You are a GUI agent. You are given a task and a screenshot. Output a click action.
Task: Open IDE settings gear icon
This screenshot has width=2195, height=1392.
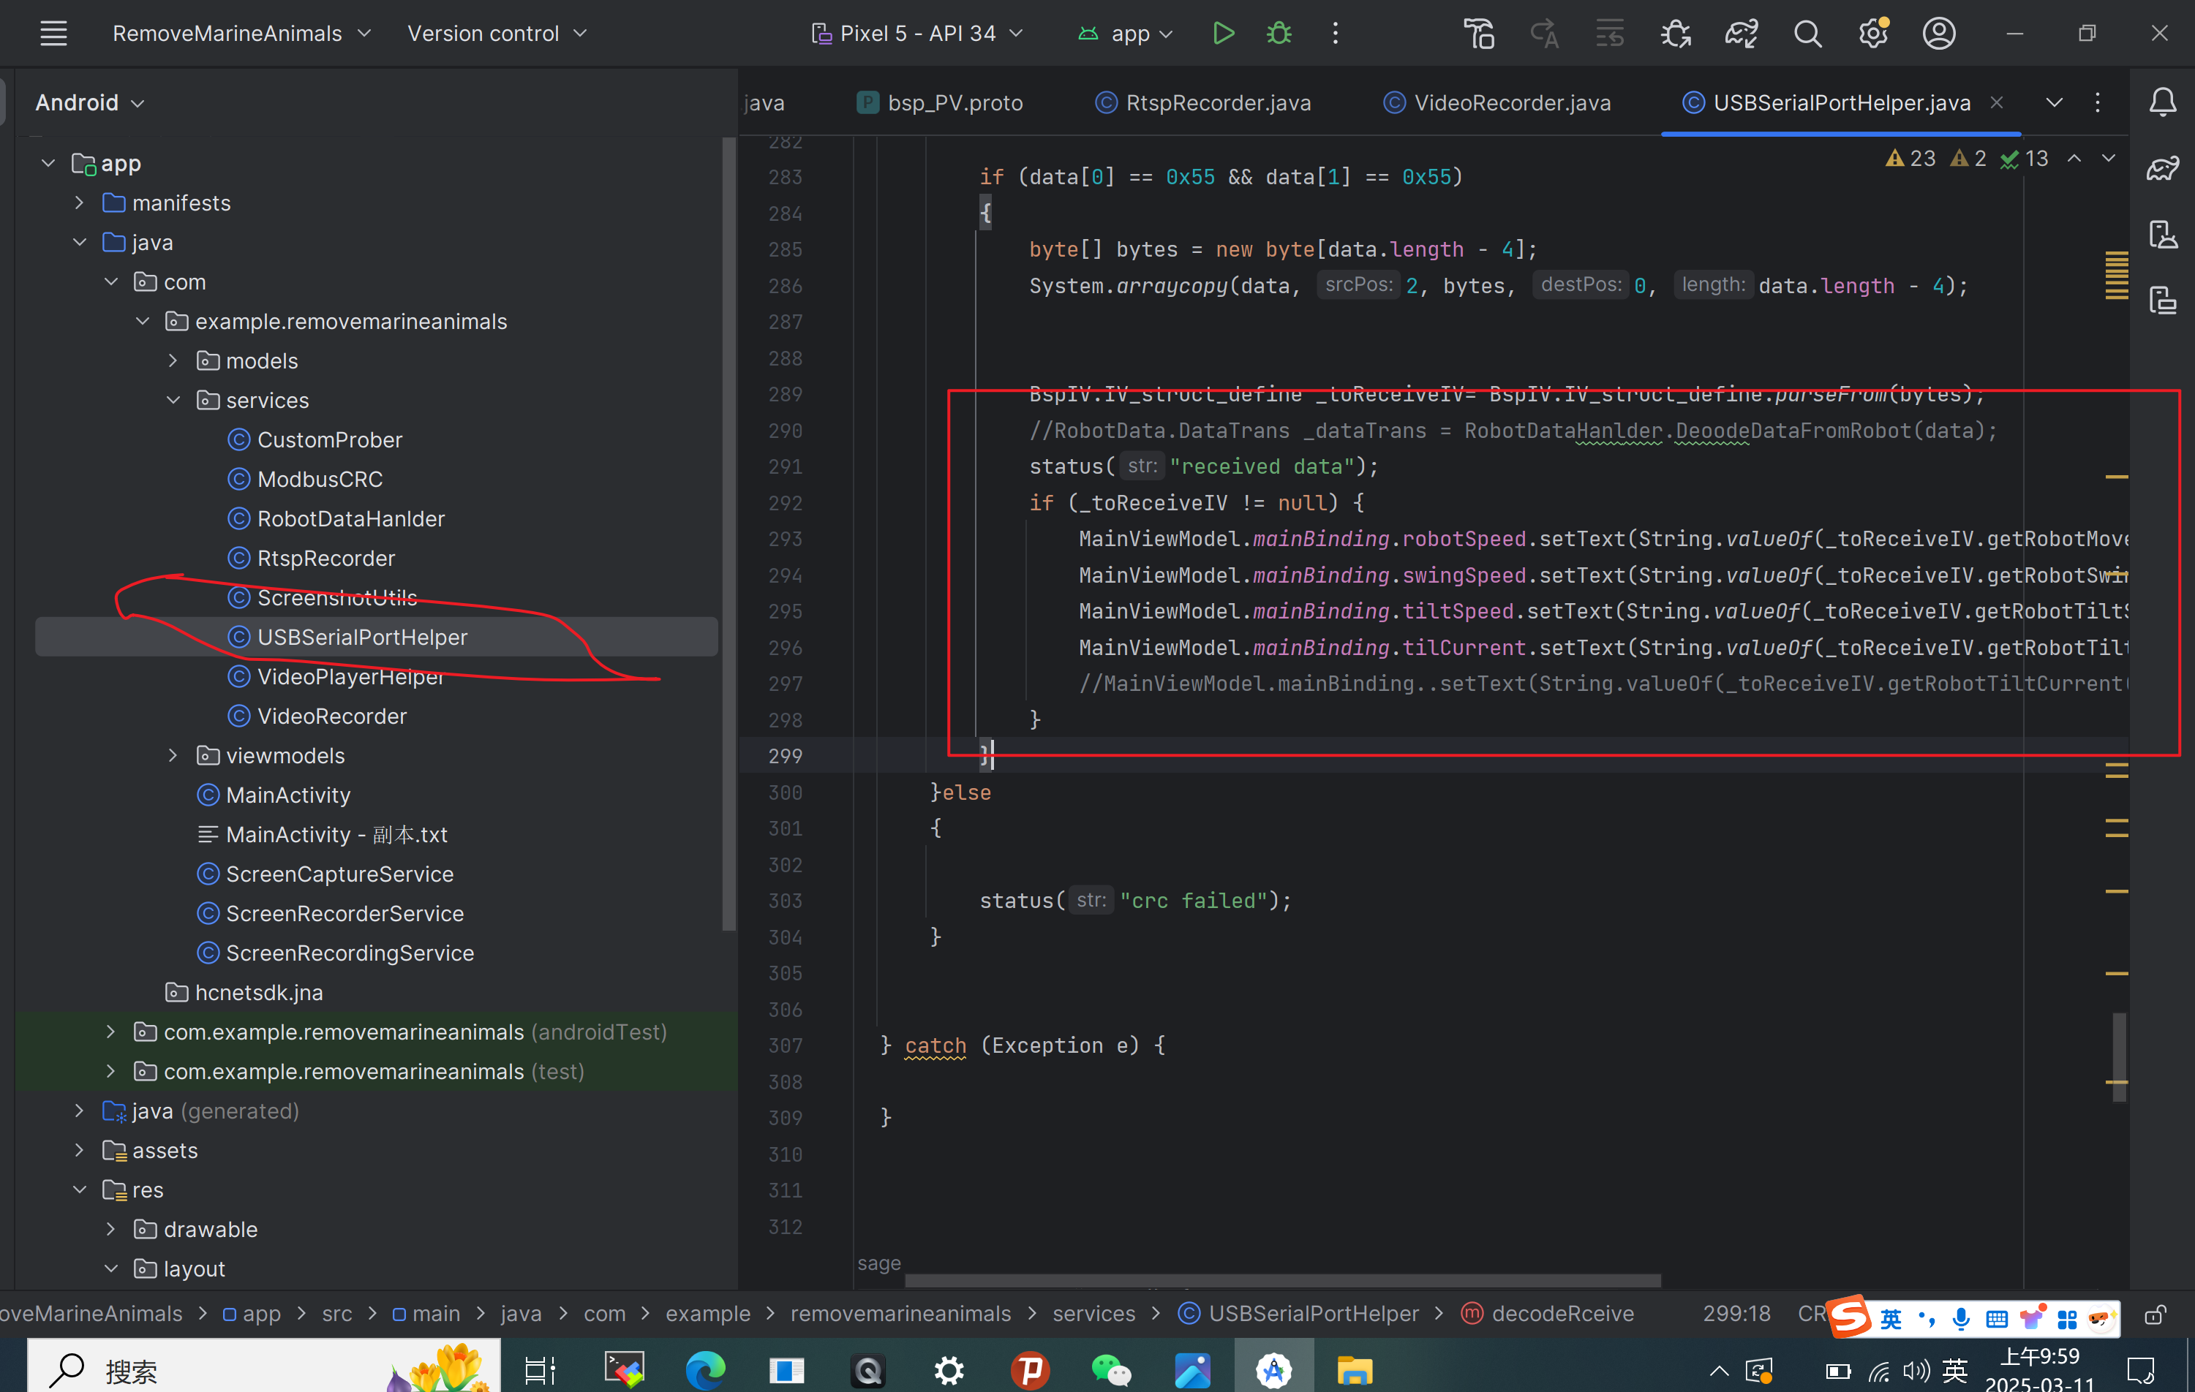point(1873,34)
